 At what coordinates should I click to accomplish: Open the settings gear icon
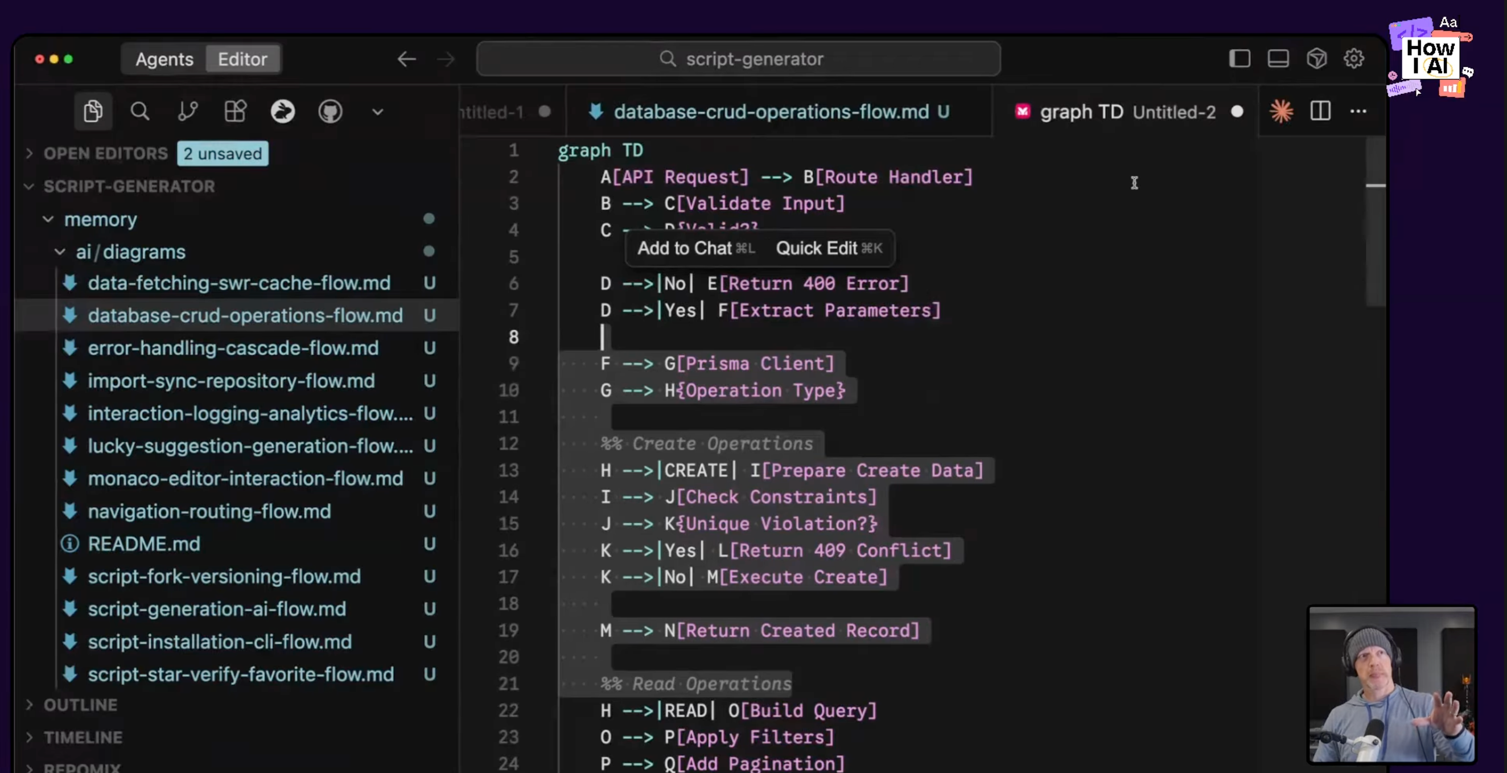pyautogui.click(x=1353, y=59)
